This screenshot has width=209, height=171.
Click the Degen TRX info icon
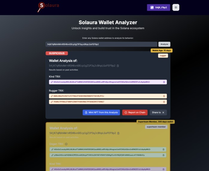66,144
